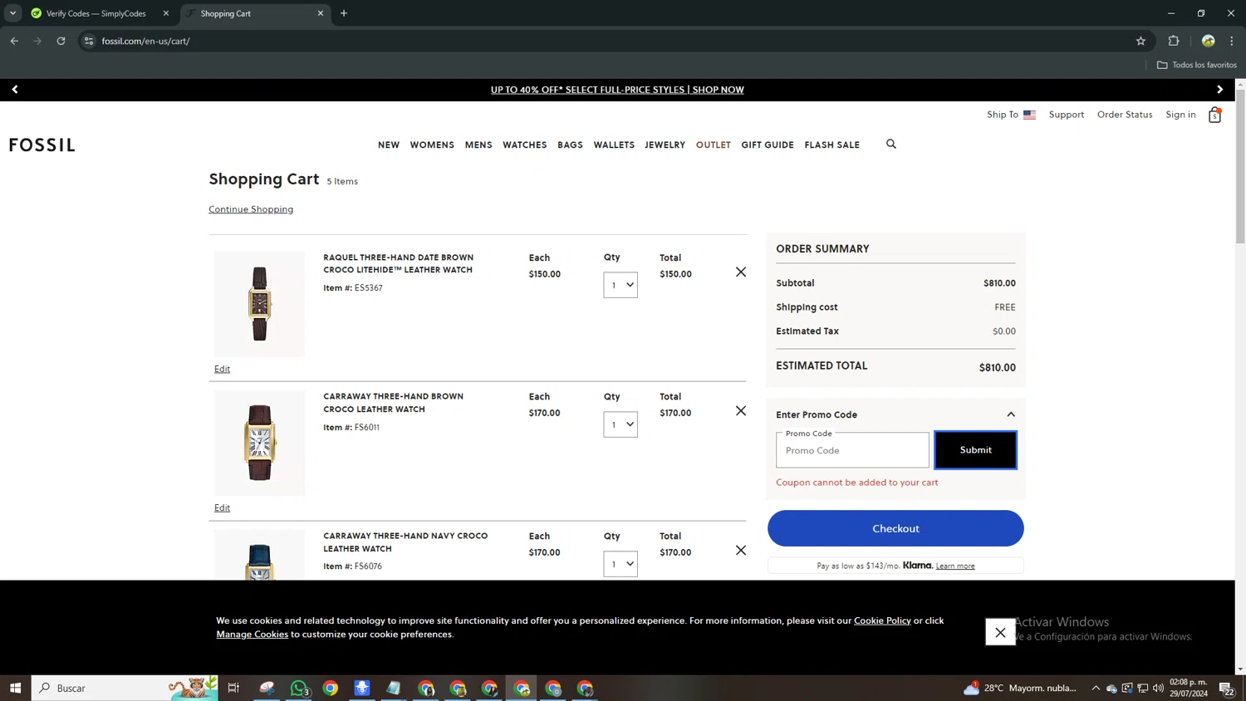Image resolution: width=1246 pixels, height=701 pixels.
Task: Open the NEW menu item
Action: pyautogui.click(x=389, y=145)
